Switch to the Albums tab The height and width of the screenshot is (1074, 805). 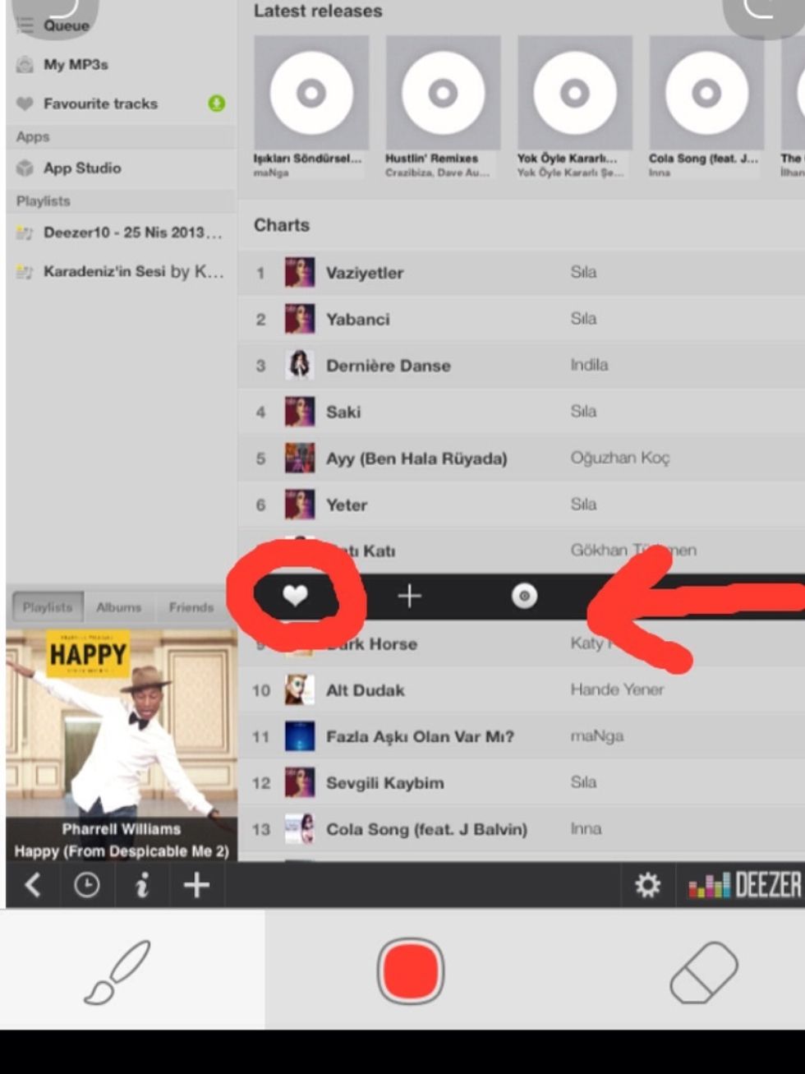pos(117,607)
